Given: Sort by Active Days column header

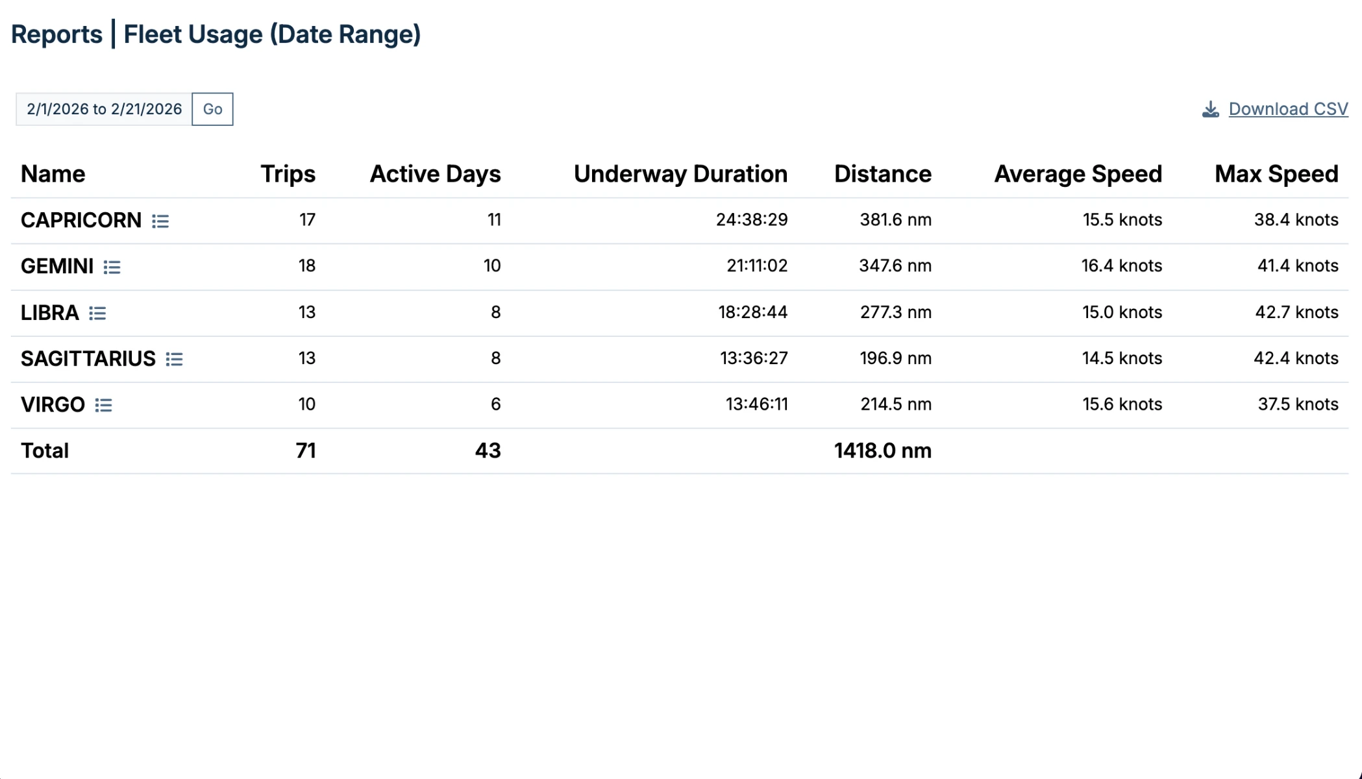Looking at the screenshot, I should (435, 174).
